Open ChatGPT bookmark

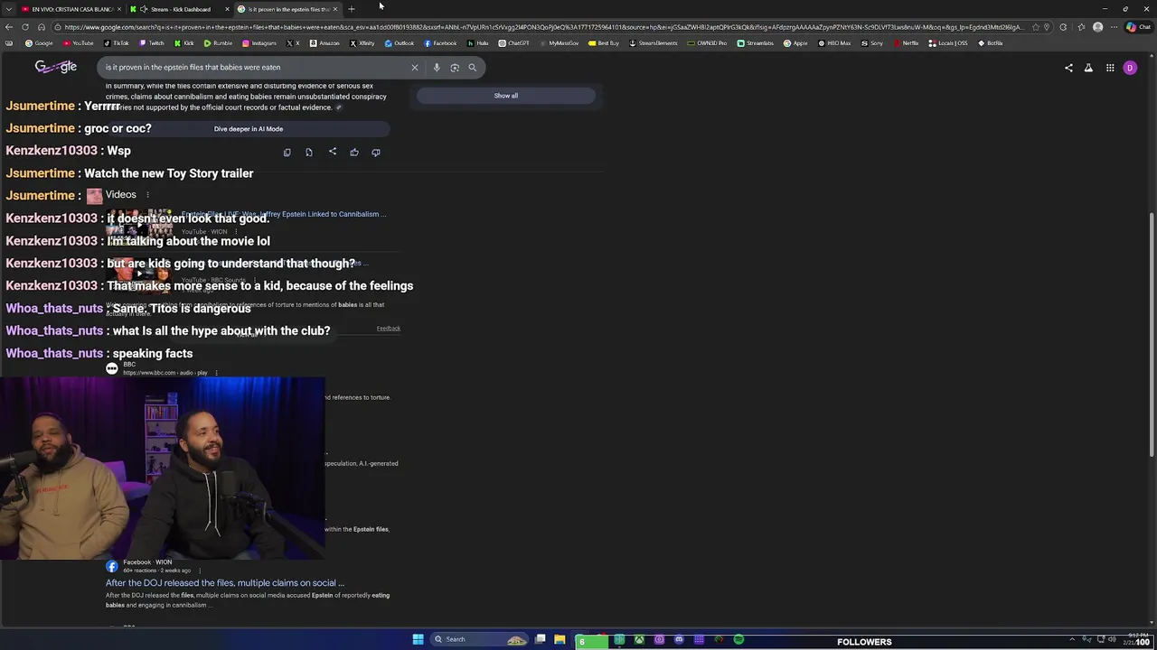(513, 43)
